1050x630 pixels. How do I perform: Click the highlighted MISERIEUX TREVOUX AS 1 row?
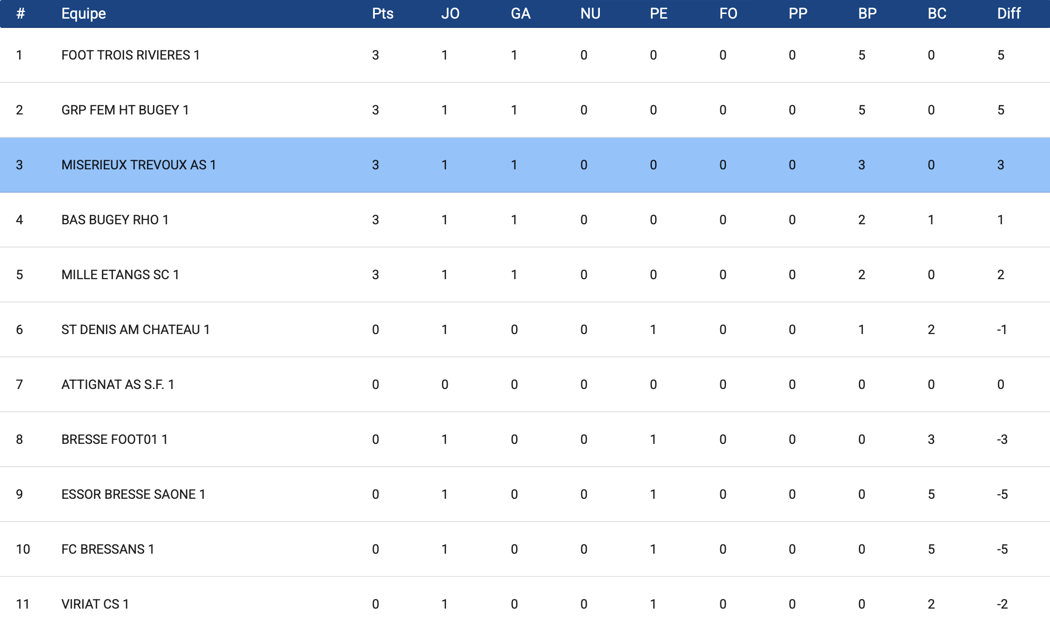click(x=139, y=165)
